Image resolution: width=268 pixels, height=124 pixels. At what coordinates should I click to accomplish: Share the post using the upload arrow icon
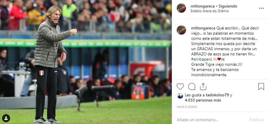[x=203, y=86]
